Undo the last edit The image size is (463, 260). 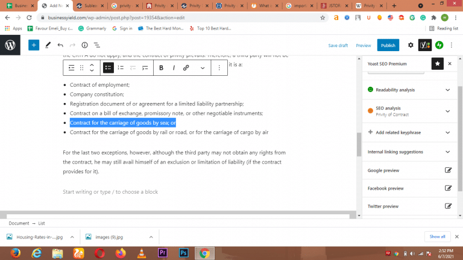pos(60,45)
